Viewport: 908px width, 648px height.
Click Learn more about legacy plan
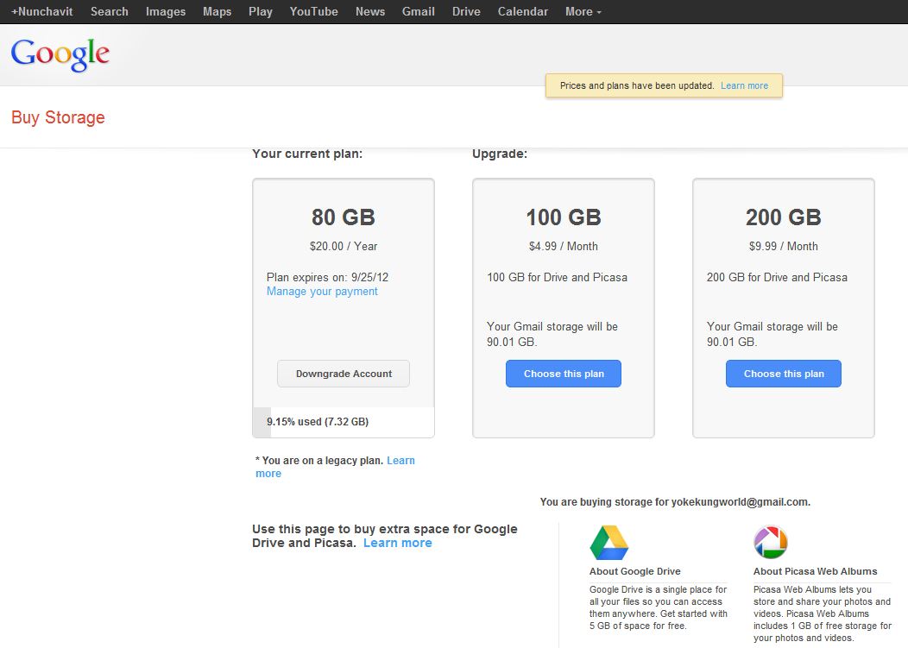tap(335, 467)
